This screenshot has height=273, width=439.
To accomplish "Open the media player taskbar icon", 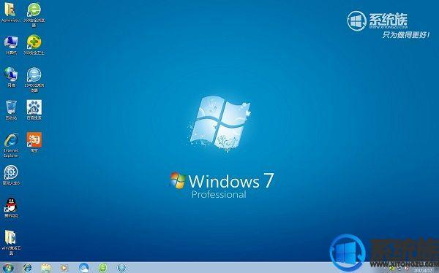I will (64, 268).
